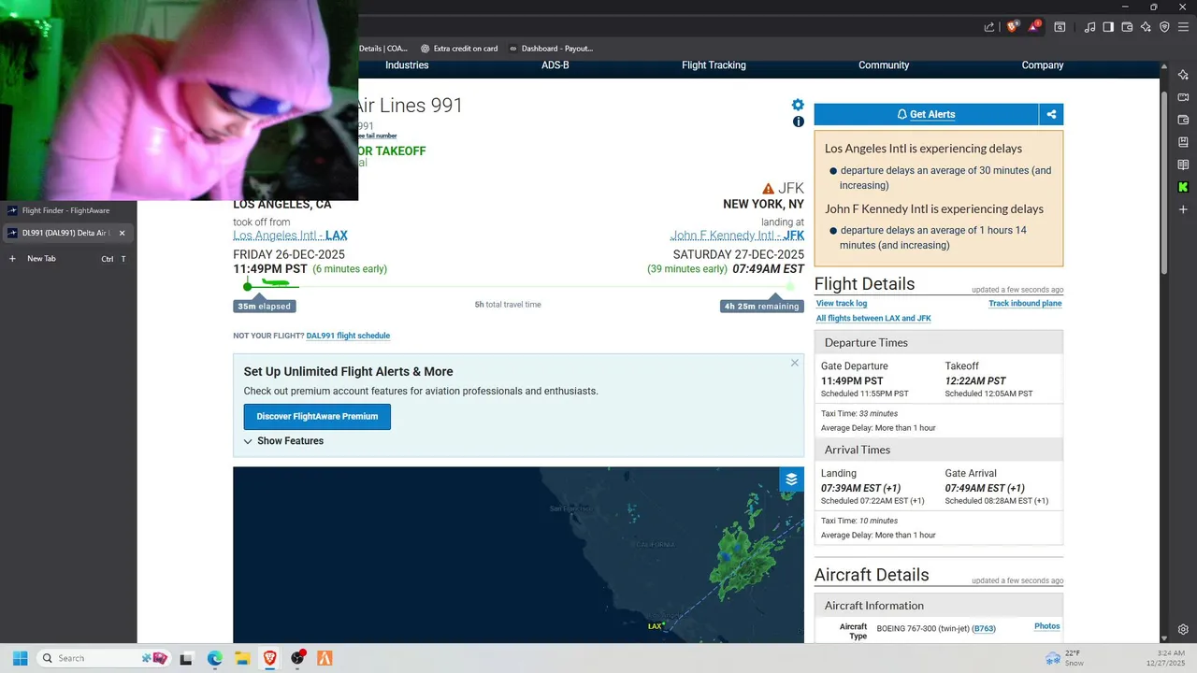Open View track log link
Image resolution: width=1197 pixels, height=673 pixels.
[x=842, y=304]
